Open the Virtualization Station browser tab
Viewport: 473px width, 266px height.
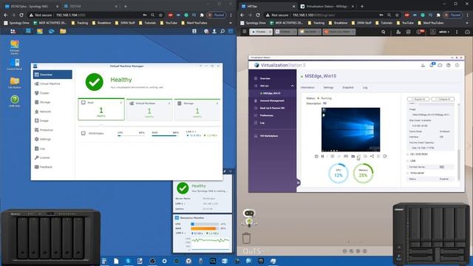click(327, 7)
